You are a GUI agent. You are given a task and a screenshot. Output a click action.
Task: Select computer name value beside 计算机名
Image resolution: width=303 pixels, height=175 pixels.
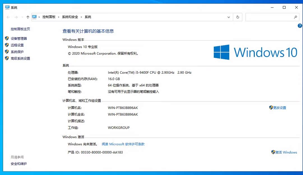[x=123, y=108]
